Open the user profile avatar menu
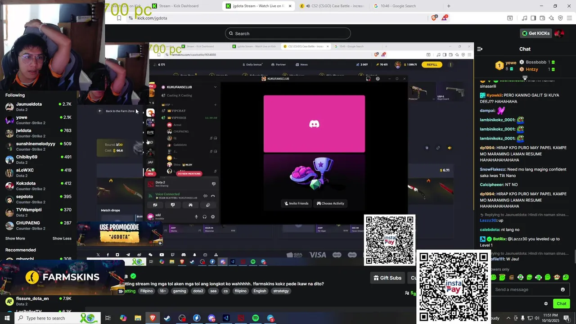Viewport: 576px width, 324px height. pyautogui.click(x=559, y=33)
